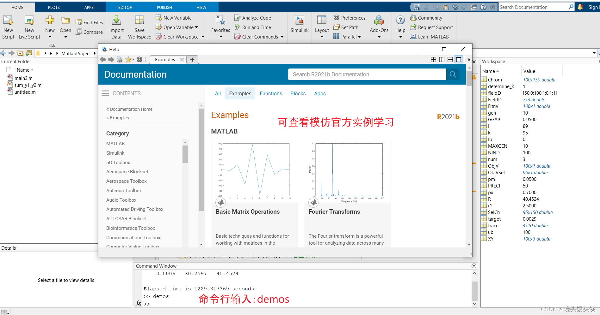Tile Help tabs in a grid layout
Screen dimensions: 600x315
pos(433,59)
